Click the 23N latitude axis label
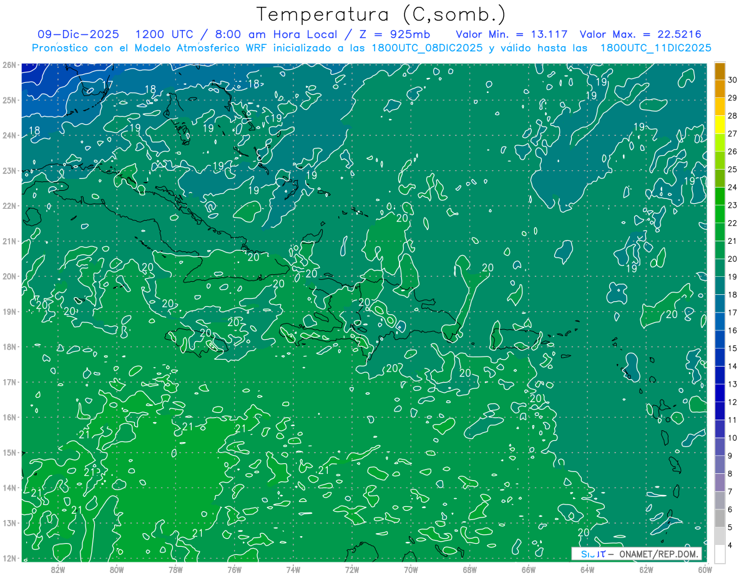Screen dimensions: 749x578 tap(9, 170)
